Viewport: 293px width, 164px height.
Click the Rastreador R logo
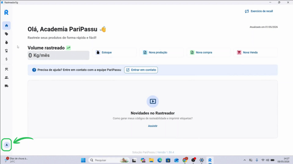coord(7,13)
